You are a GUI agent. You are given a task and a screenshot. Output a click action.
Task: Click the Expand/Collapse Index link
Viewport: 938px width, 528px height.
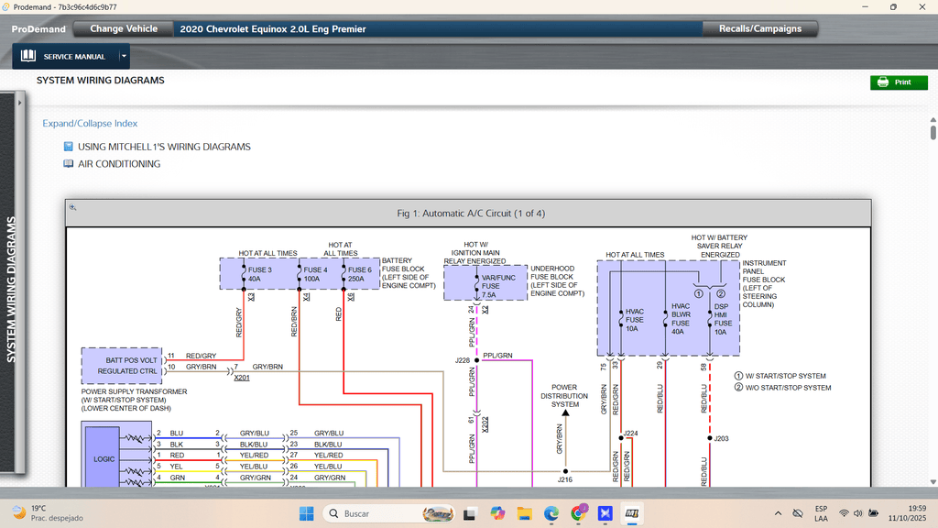90,124
